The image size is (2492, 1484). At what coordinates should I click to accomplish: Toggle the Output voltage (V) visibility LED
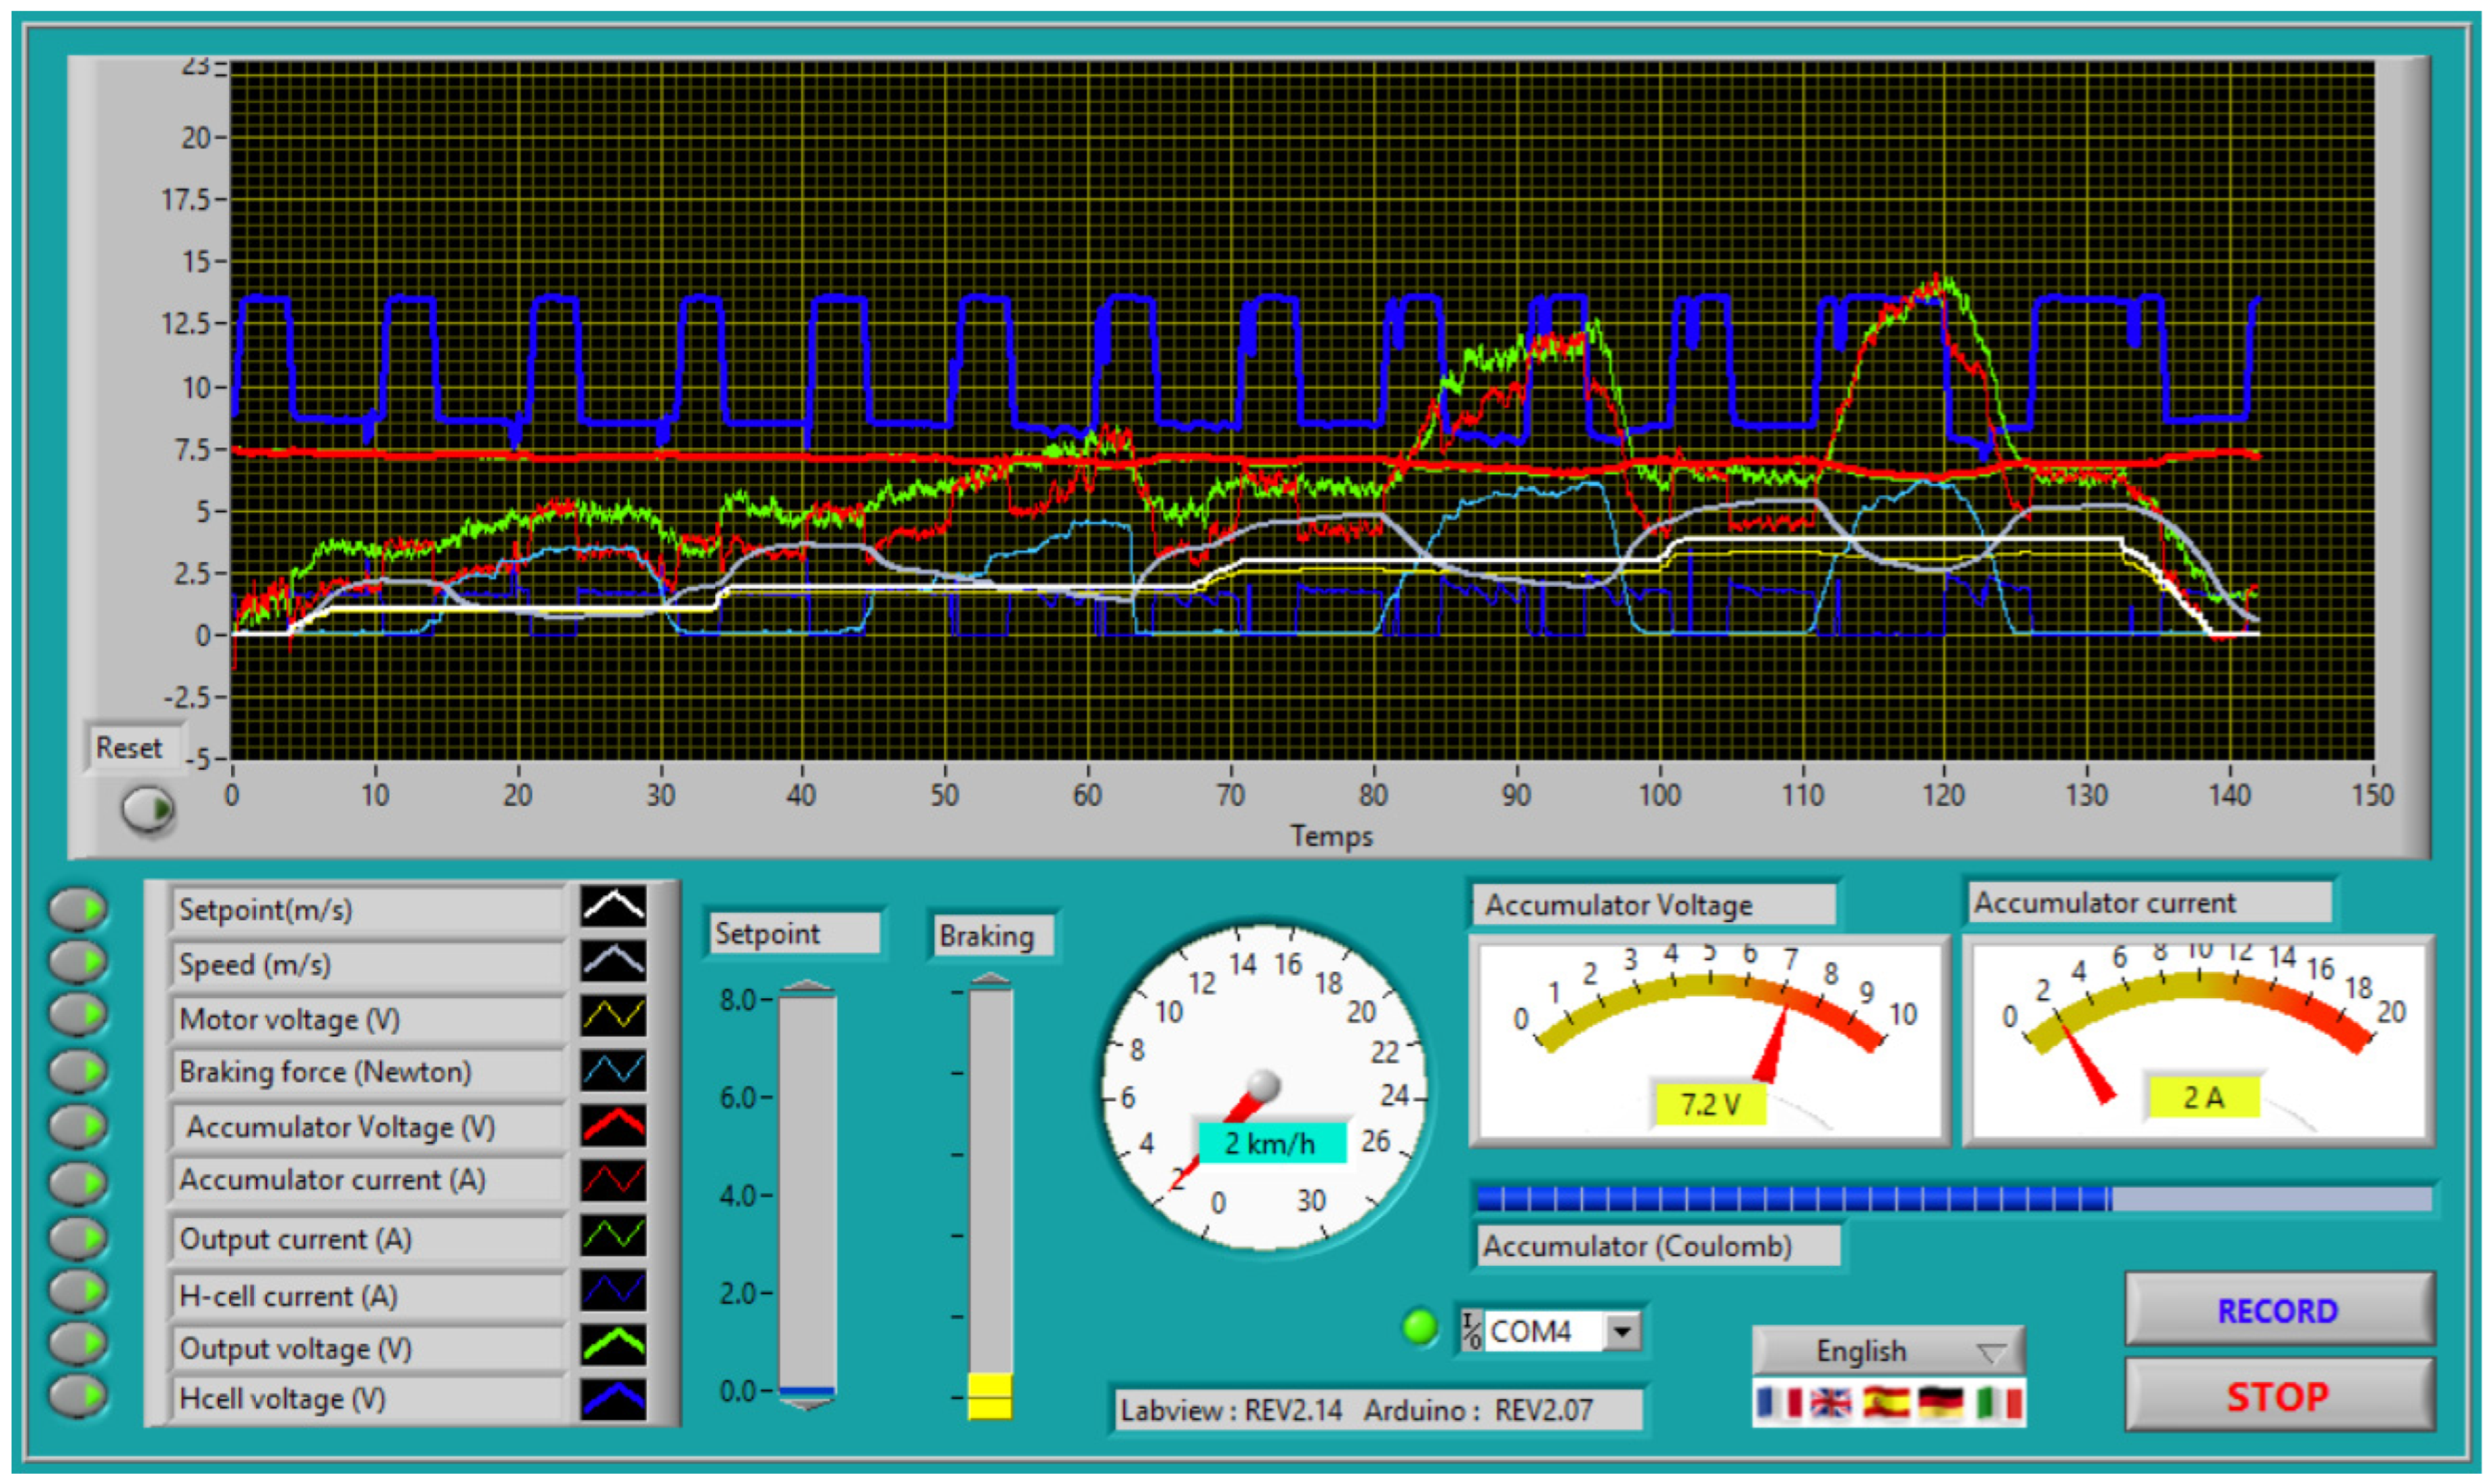79,1344
